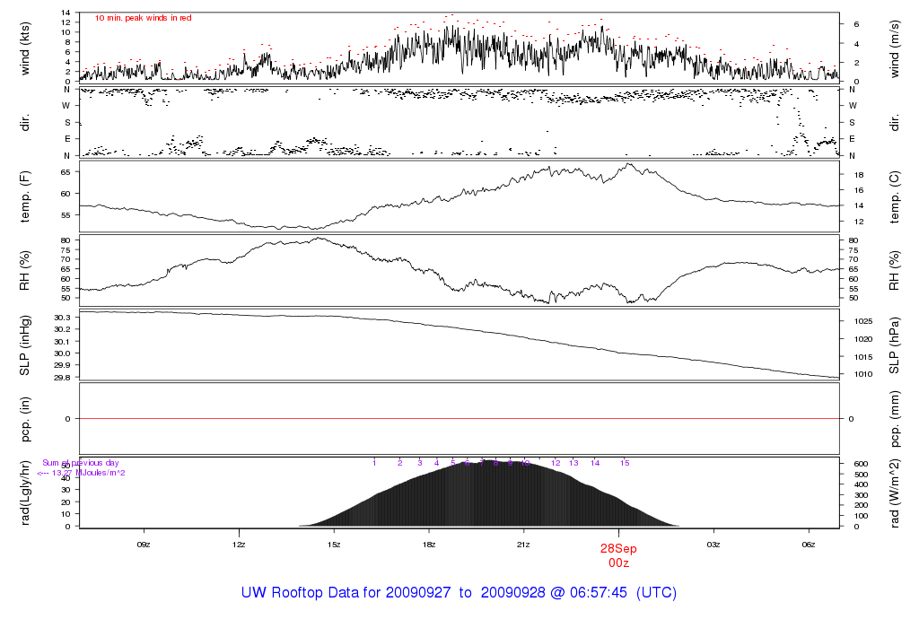Select the red '28Sep 00z' date marker
919x628 pixels.
point(618,554)
